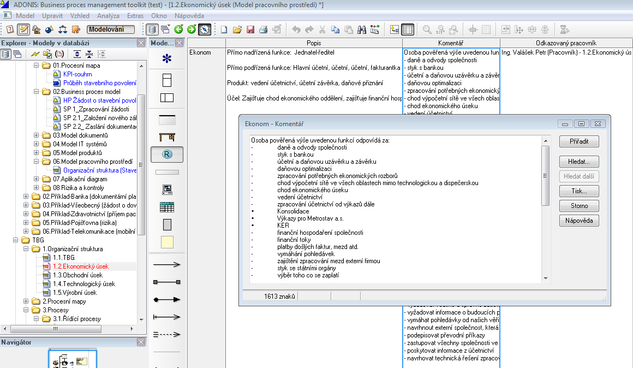Click Collapse all icon in Explorer toolbar
Screen dimensions: 633x368
(89, 54)
